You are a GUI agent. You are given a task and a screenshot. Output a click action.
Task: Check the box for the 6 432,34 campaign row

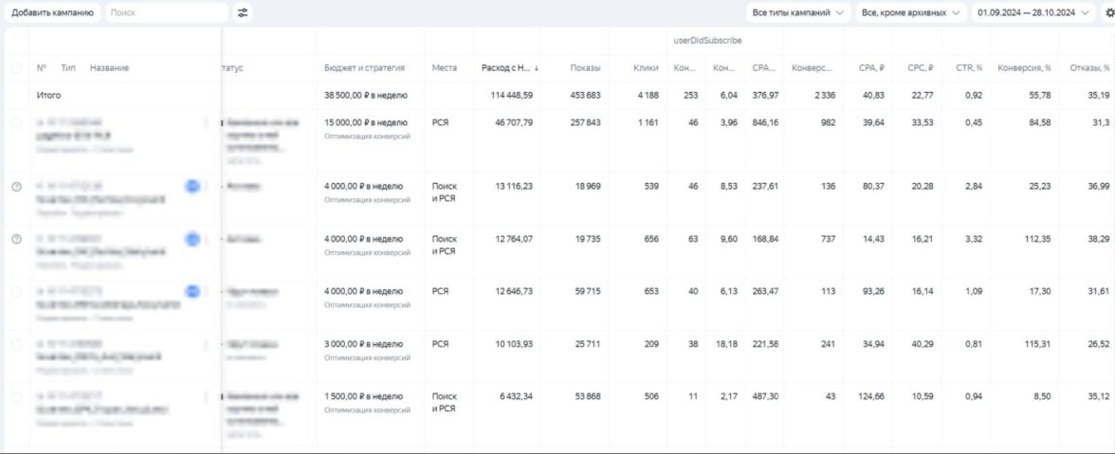click(x=16, y=396)
